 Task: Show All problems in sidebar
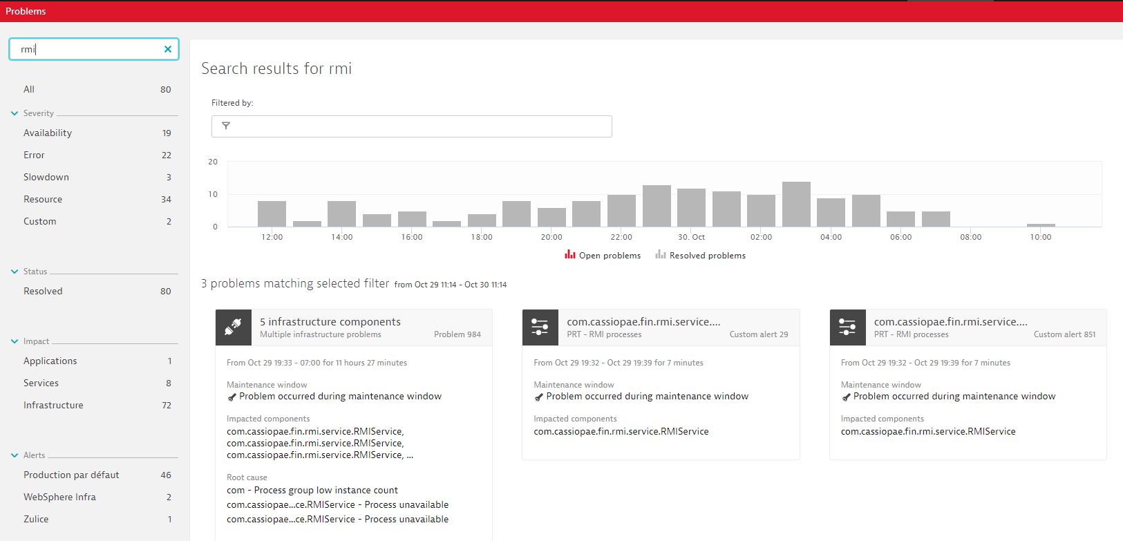tap(29, 89)
